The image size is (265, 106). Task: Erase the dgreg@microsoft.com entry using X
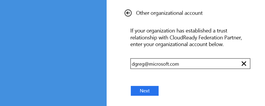tap(244, 64)
